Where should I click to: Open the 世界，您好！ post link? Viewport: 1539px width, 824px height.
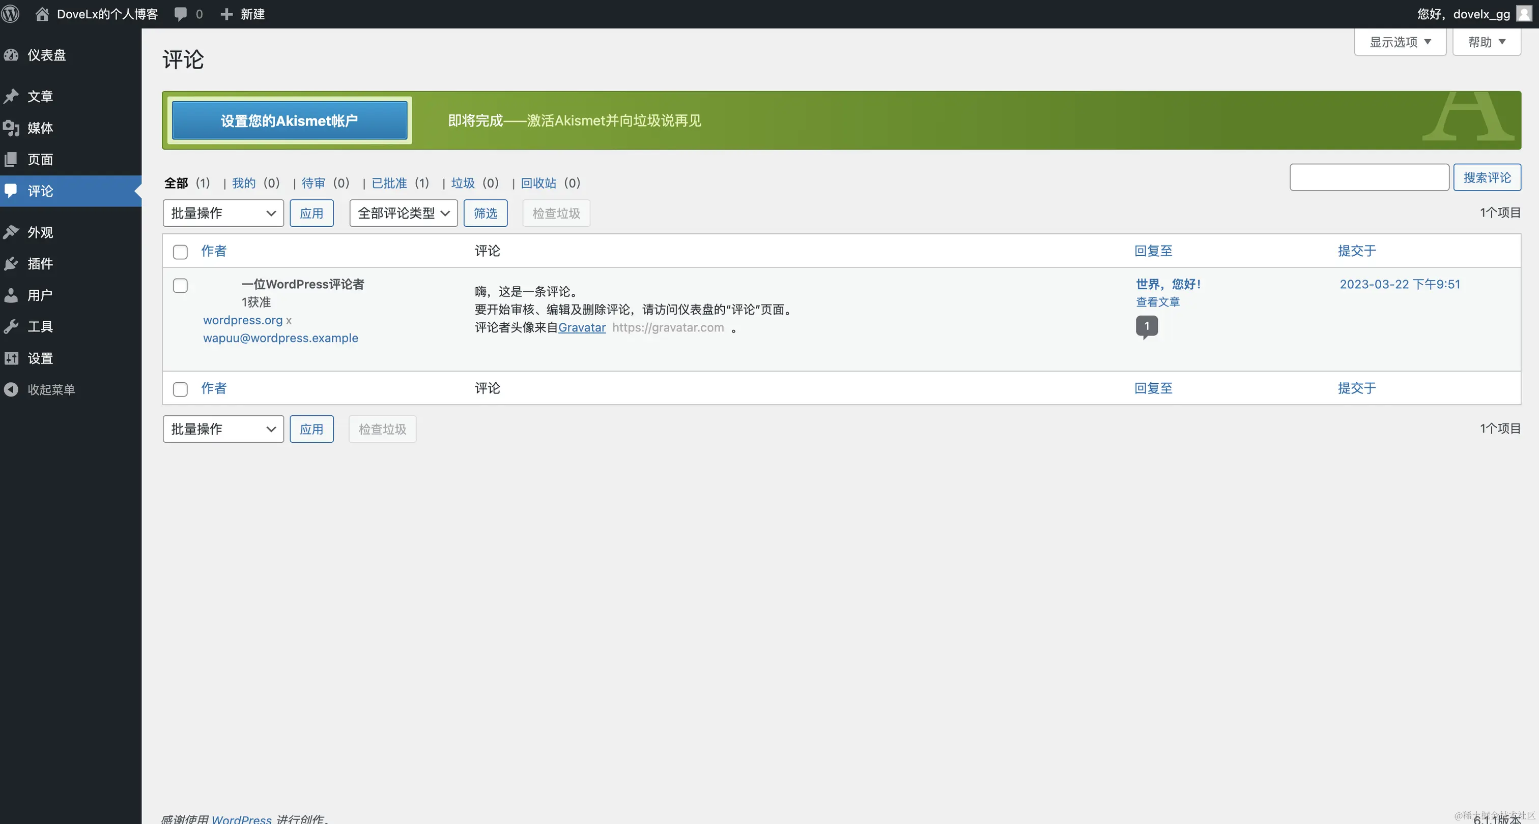pos(1168,284)
